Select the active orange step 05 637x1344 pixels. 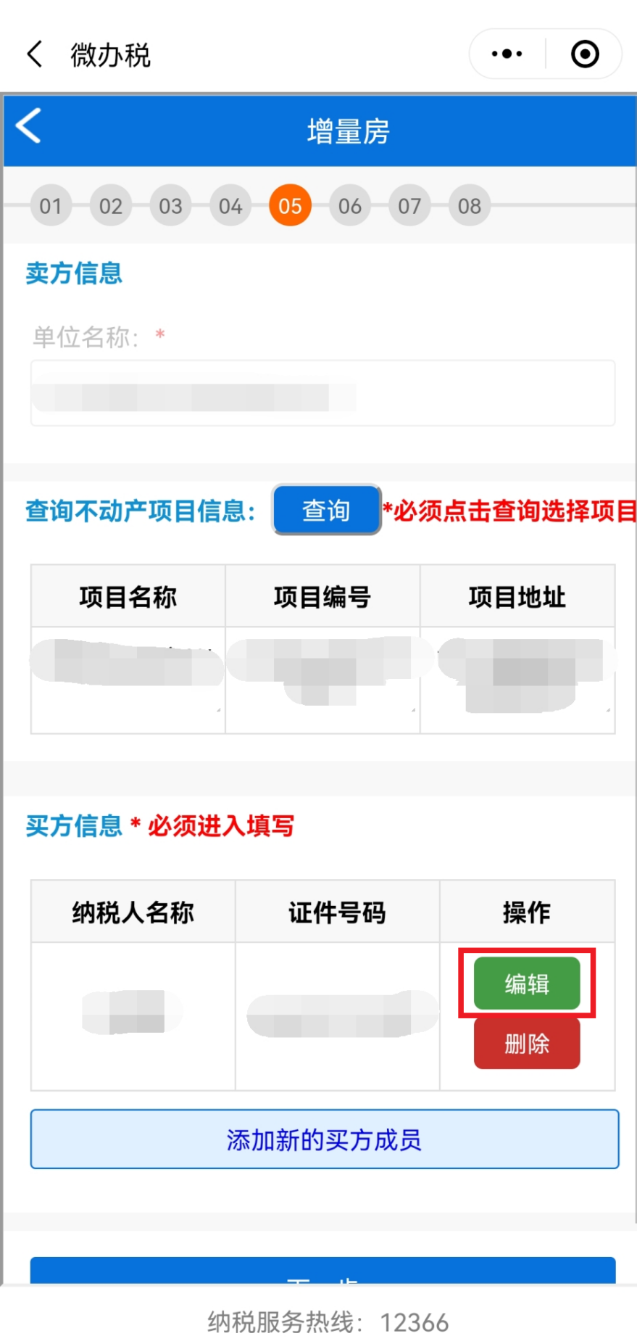[290, 206]
